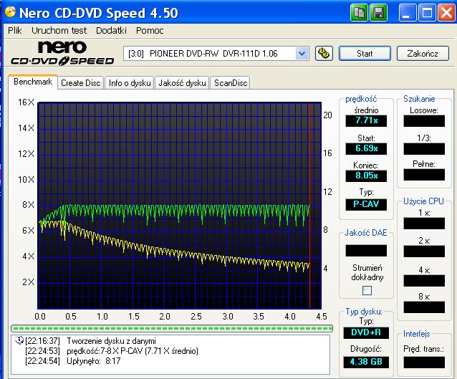This screenshot has width=457, height=379.
Task: Click the red position line in graph
Action: point(309,205)
